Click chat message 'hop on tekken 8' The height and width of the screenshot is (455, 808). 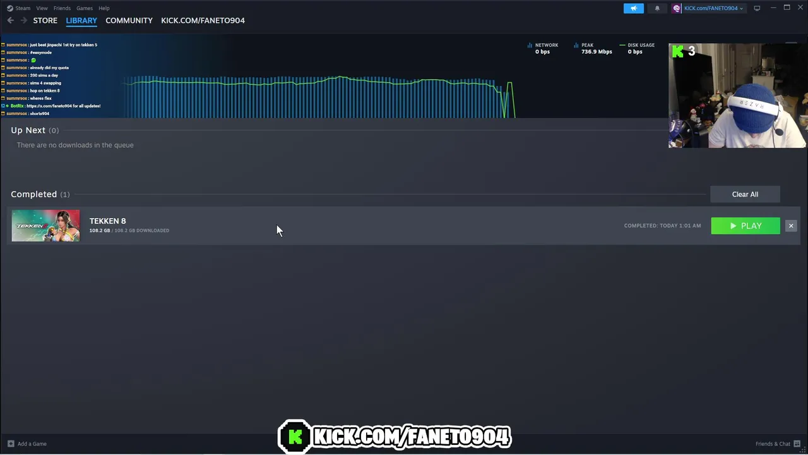click(45, 90)
